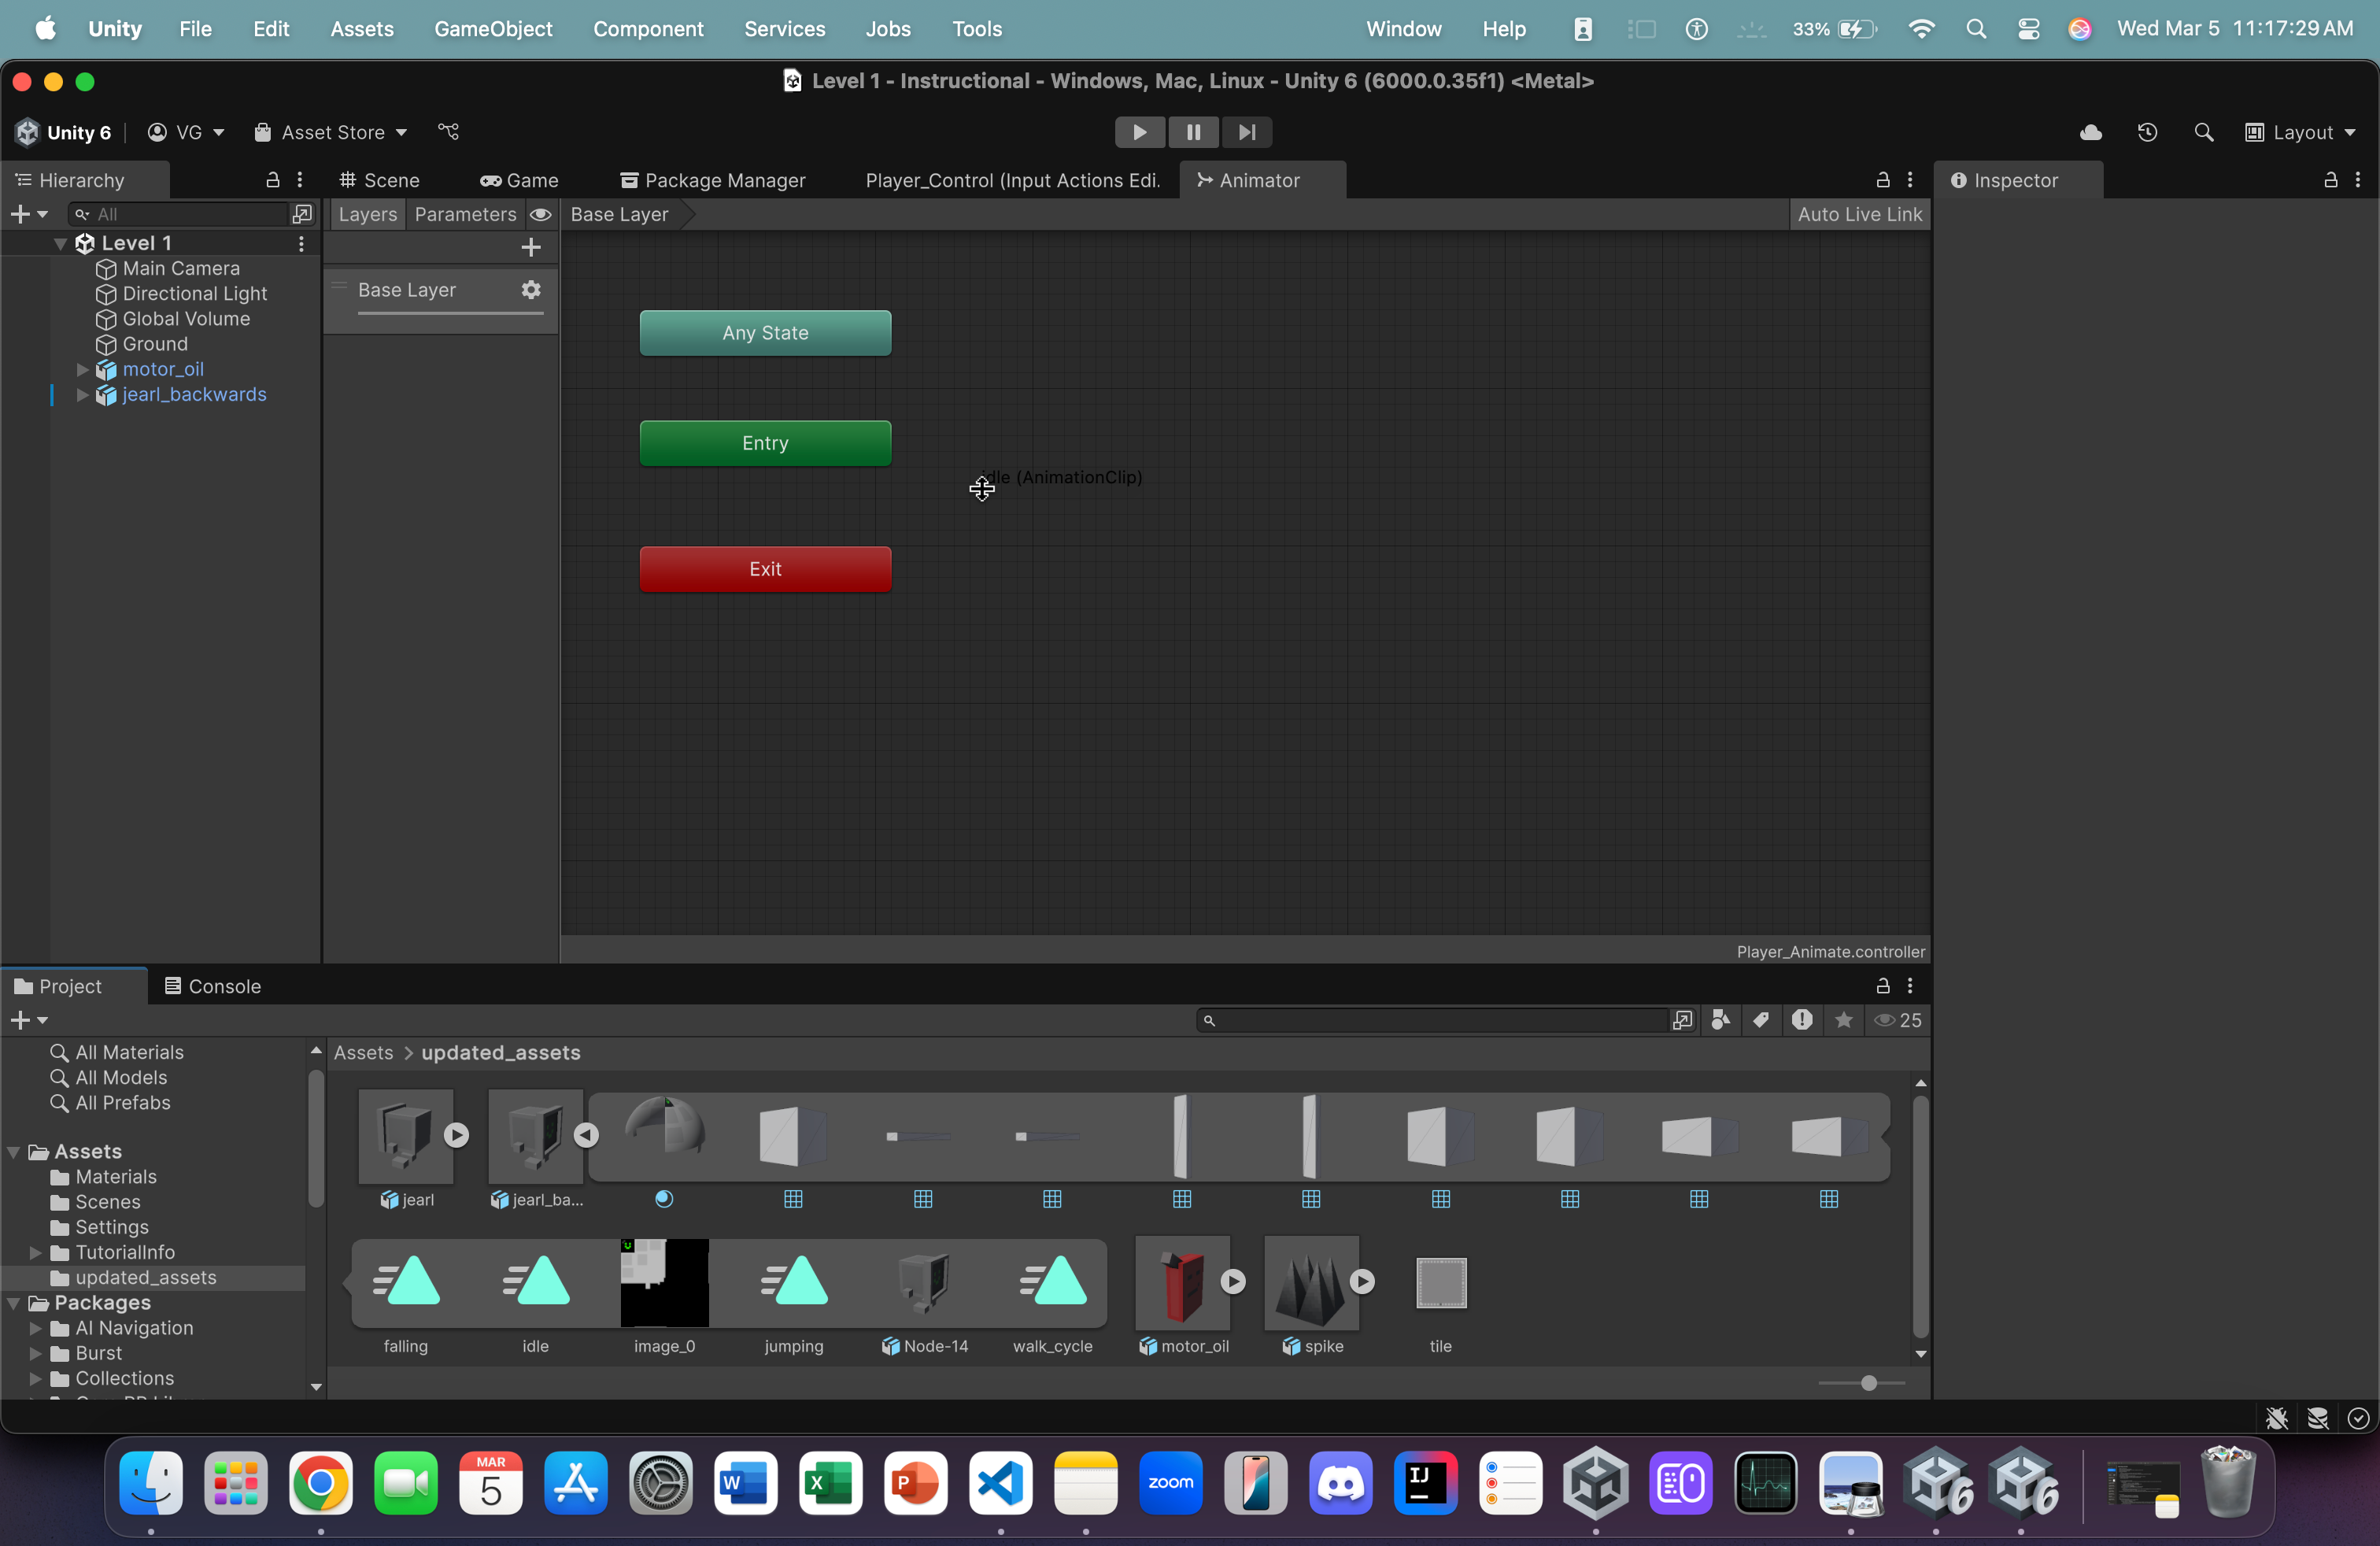This screenshot has height=1546, width=2380.
Task: Select the Exit node
Action: pyautogui.click(x=765, y=569)
